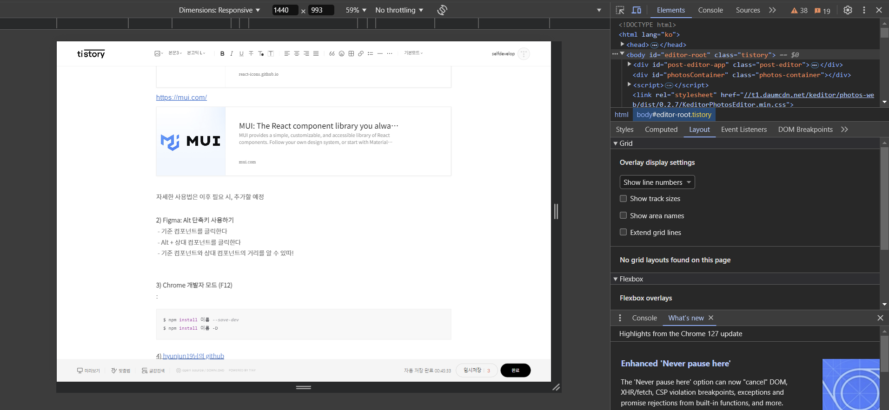Insert a table
Viewport: 889px width, 410px height.
351,53
